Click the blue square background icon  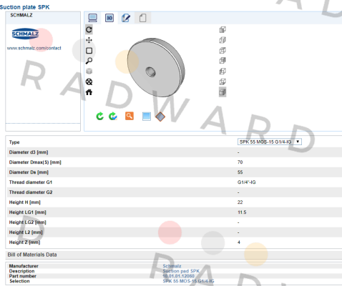coord(146,117)
